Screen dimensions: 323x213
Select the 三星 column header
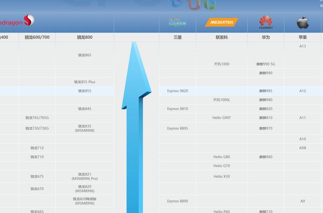177,37
